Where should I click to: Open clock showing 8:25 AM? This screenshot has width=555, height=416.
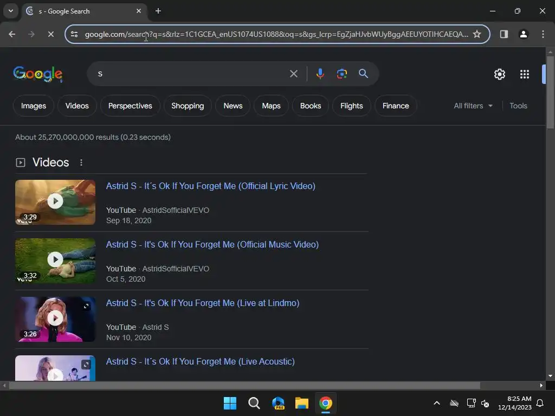click(515, 403)
